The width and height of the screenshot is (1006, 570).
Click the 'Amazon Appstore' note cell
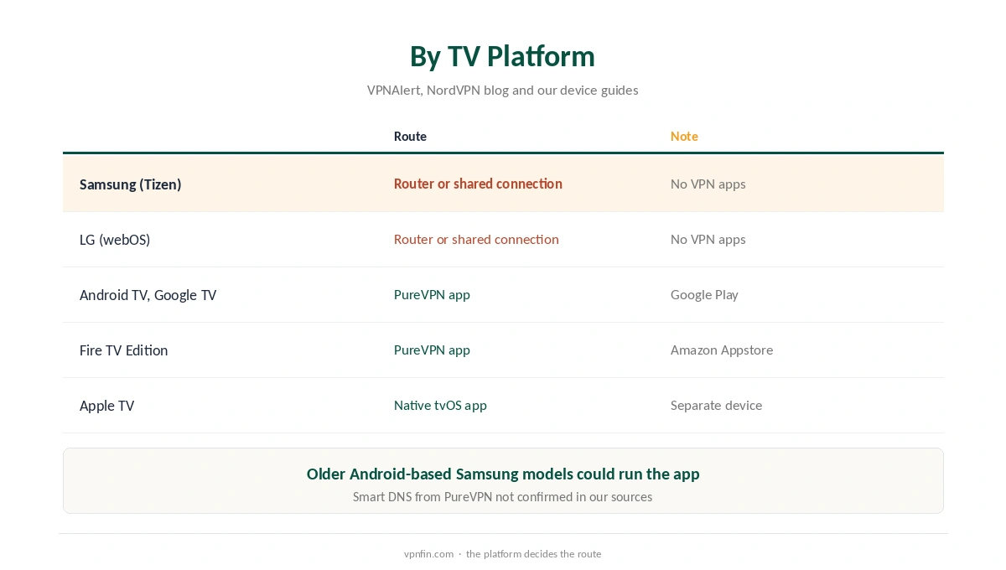point(721,350)
